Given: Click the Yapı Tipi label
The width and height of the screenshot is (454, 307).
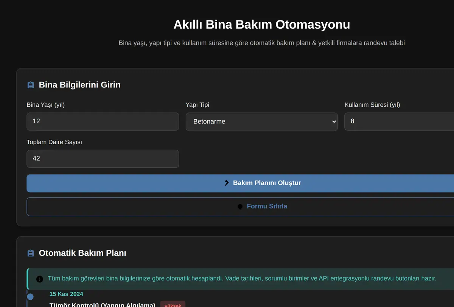Looking at the screenshot, I should coord(197,105).
